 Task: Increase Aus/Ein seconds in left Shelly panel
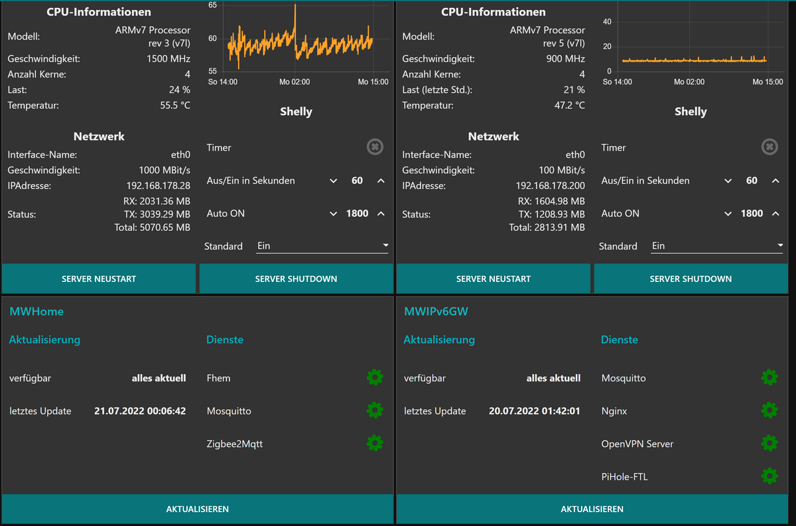[x=381, y=181]
